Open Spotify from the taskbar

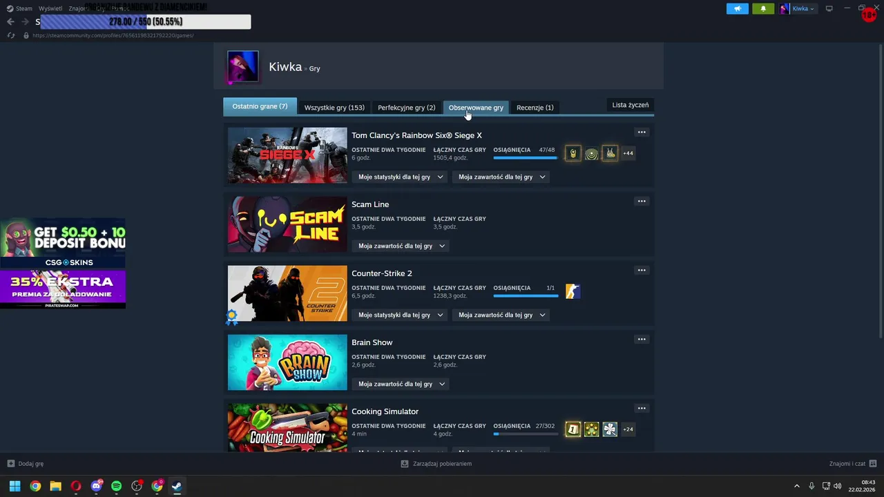click(x=116, y=486)
